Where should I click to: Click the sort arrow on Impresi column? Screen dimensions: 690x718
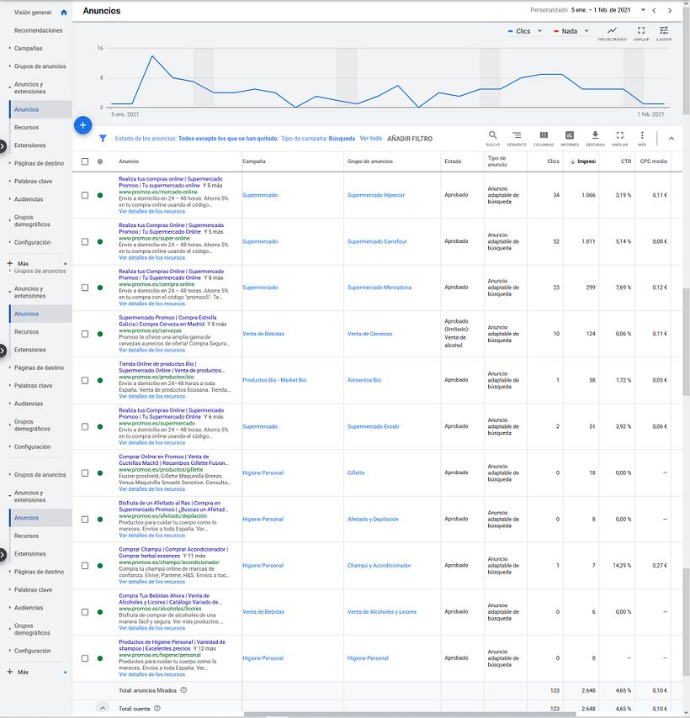(x=572, y=161)
